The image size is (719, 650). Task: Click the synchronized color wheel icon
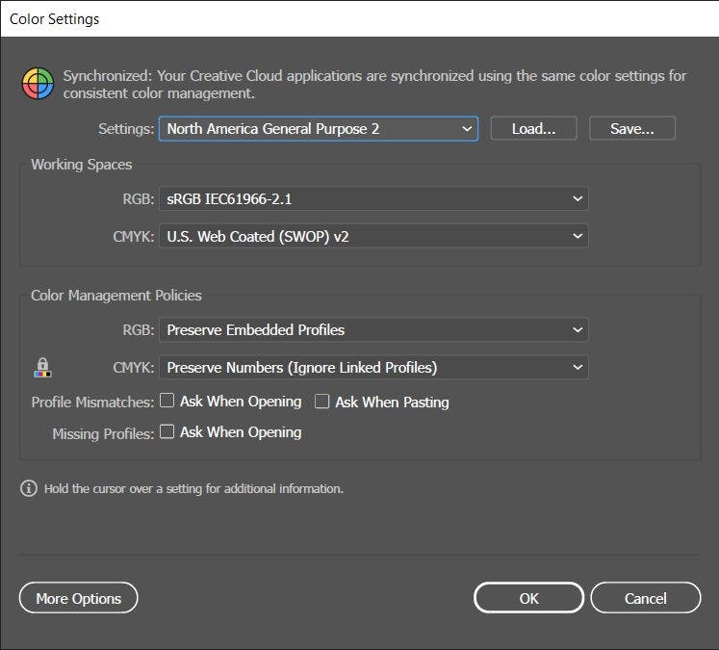(x=38, y=85)
